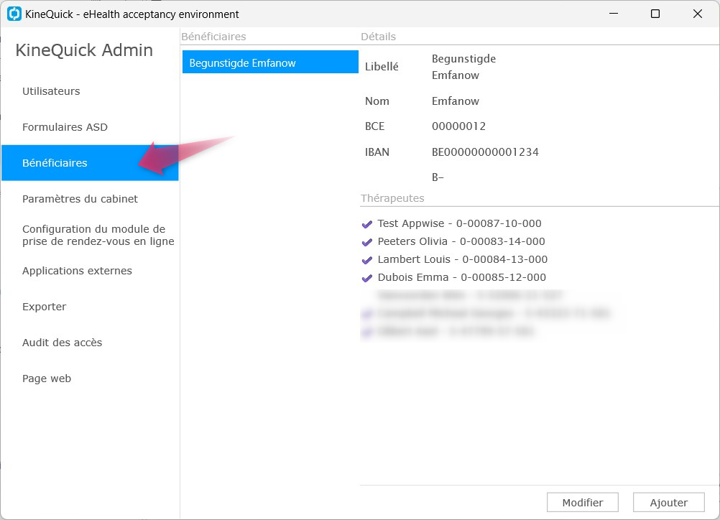Open the Page web section
The height and width of the screenshot is (520, 720).
click(x=47, y=379)
